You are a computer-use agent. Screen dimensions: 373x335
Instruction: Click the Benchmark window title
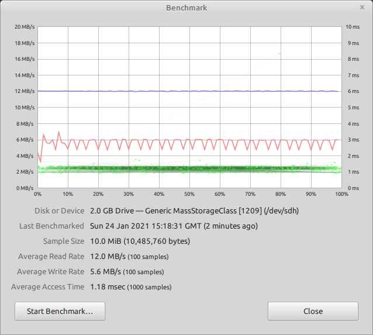tap(186, 8)
